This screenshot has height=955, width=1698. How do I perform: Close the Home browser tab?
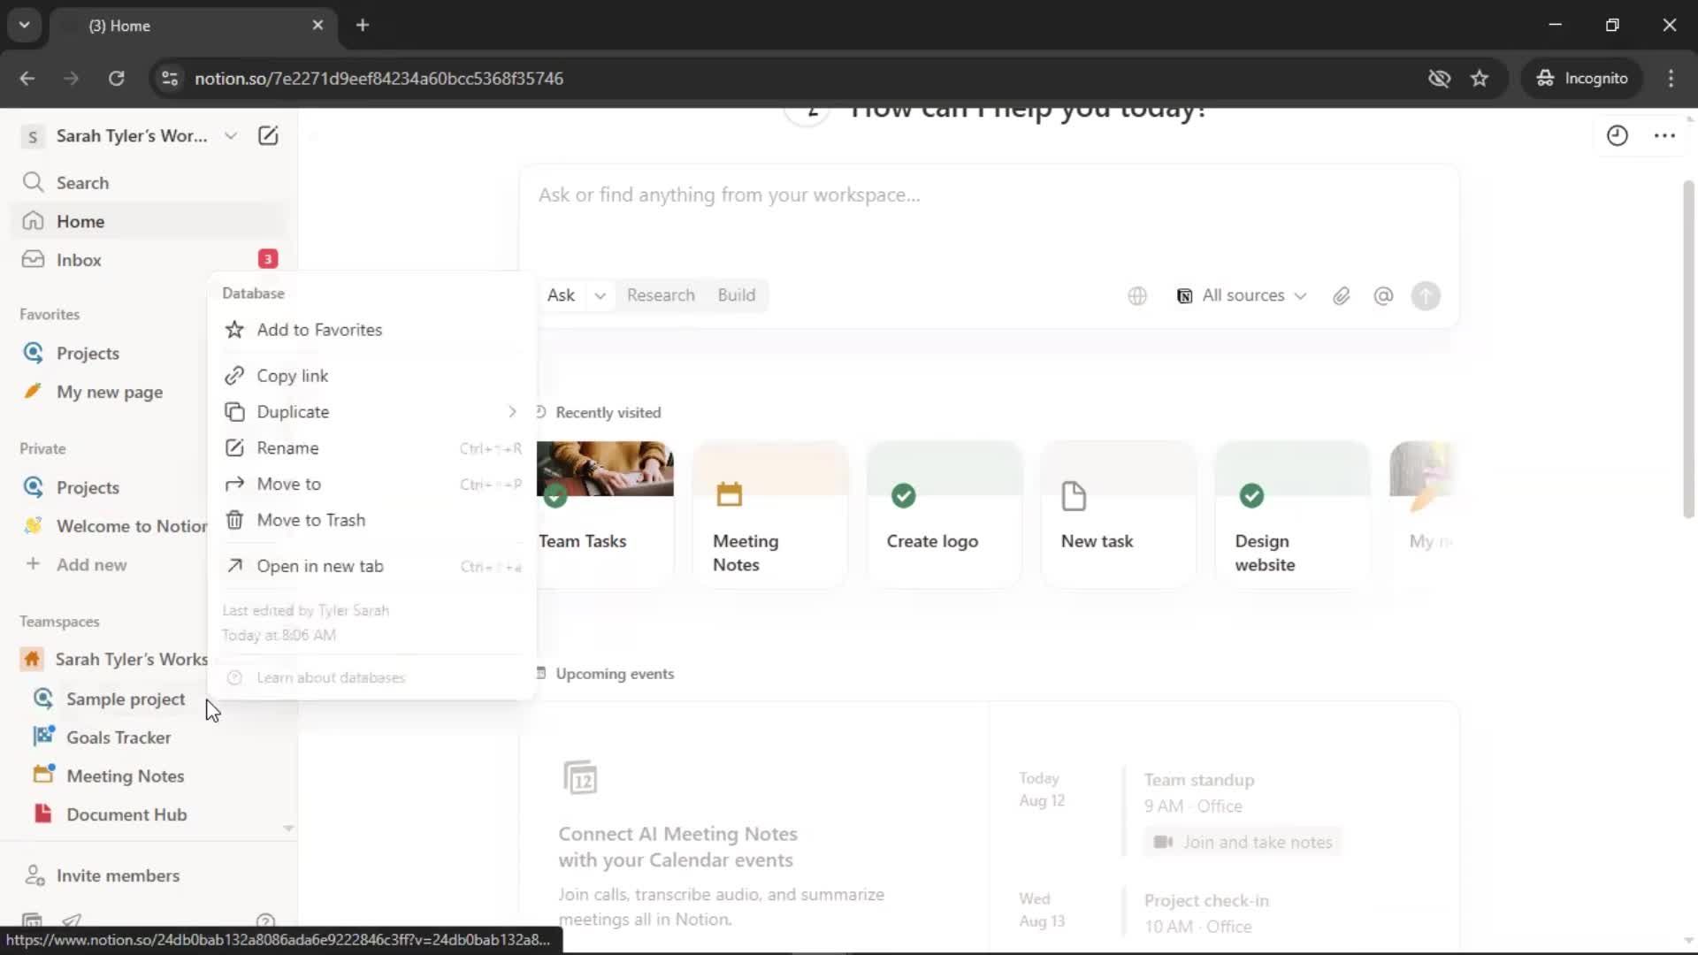pyautogui.click(x=317, y=25)
